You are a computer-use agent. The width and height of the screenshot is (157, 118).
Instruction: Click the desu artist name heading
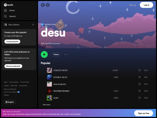click(53, 33)
